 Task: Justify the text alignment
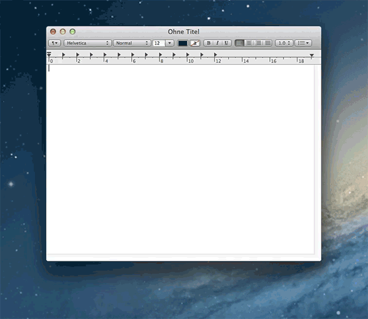pos(267,43)
